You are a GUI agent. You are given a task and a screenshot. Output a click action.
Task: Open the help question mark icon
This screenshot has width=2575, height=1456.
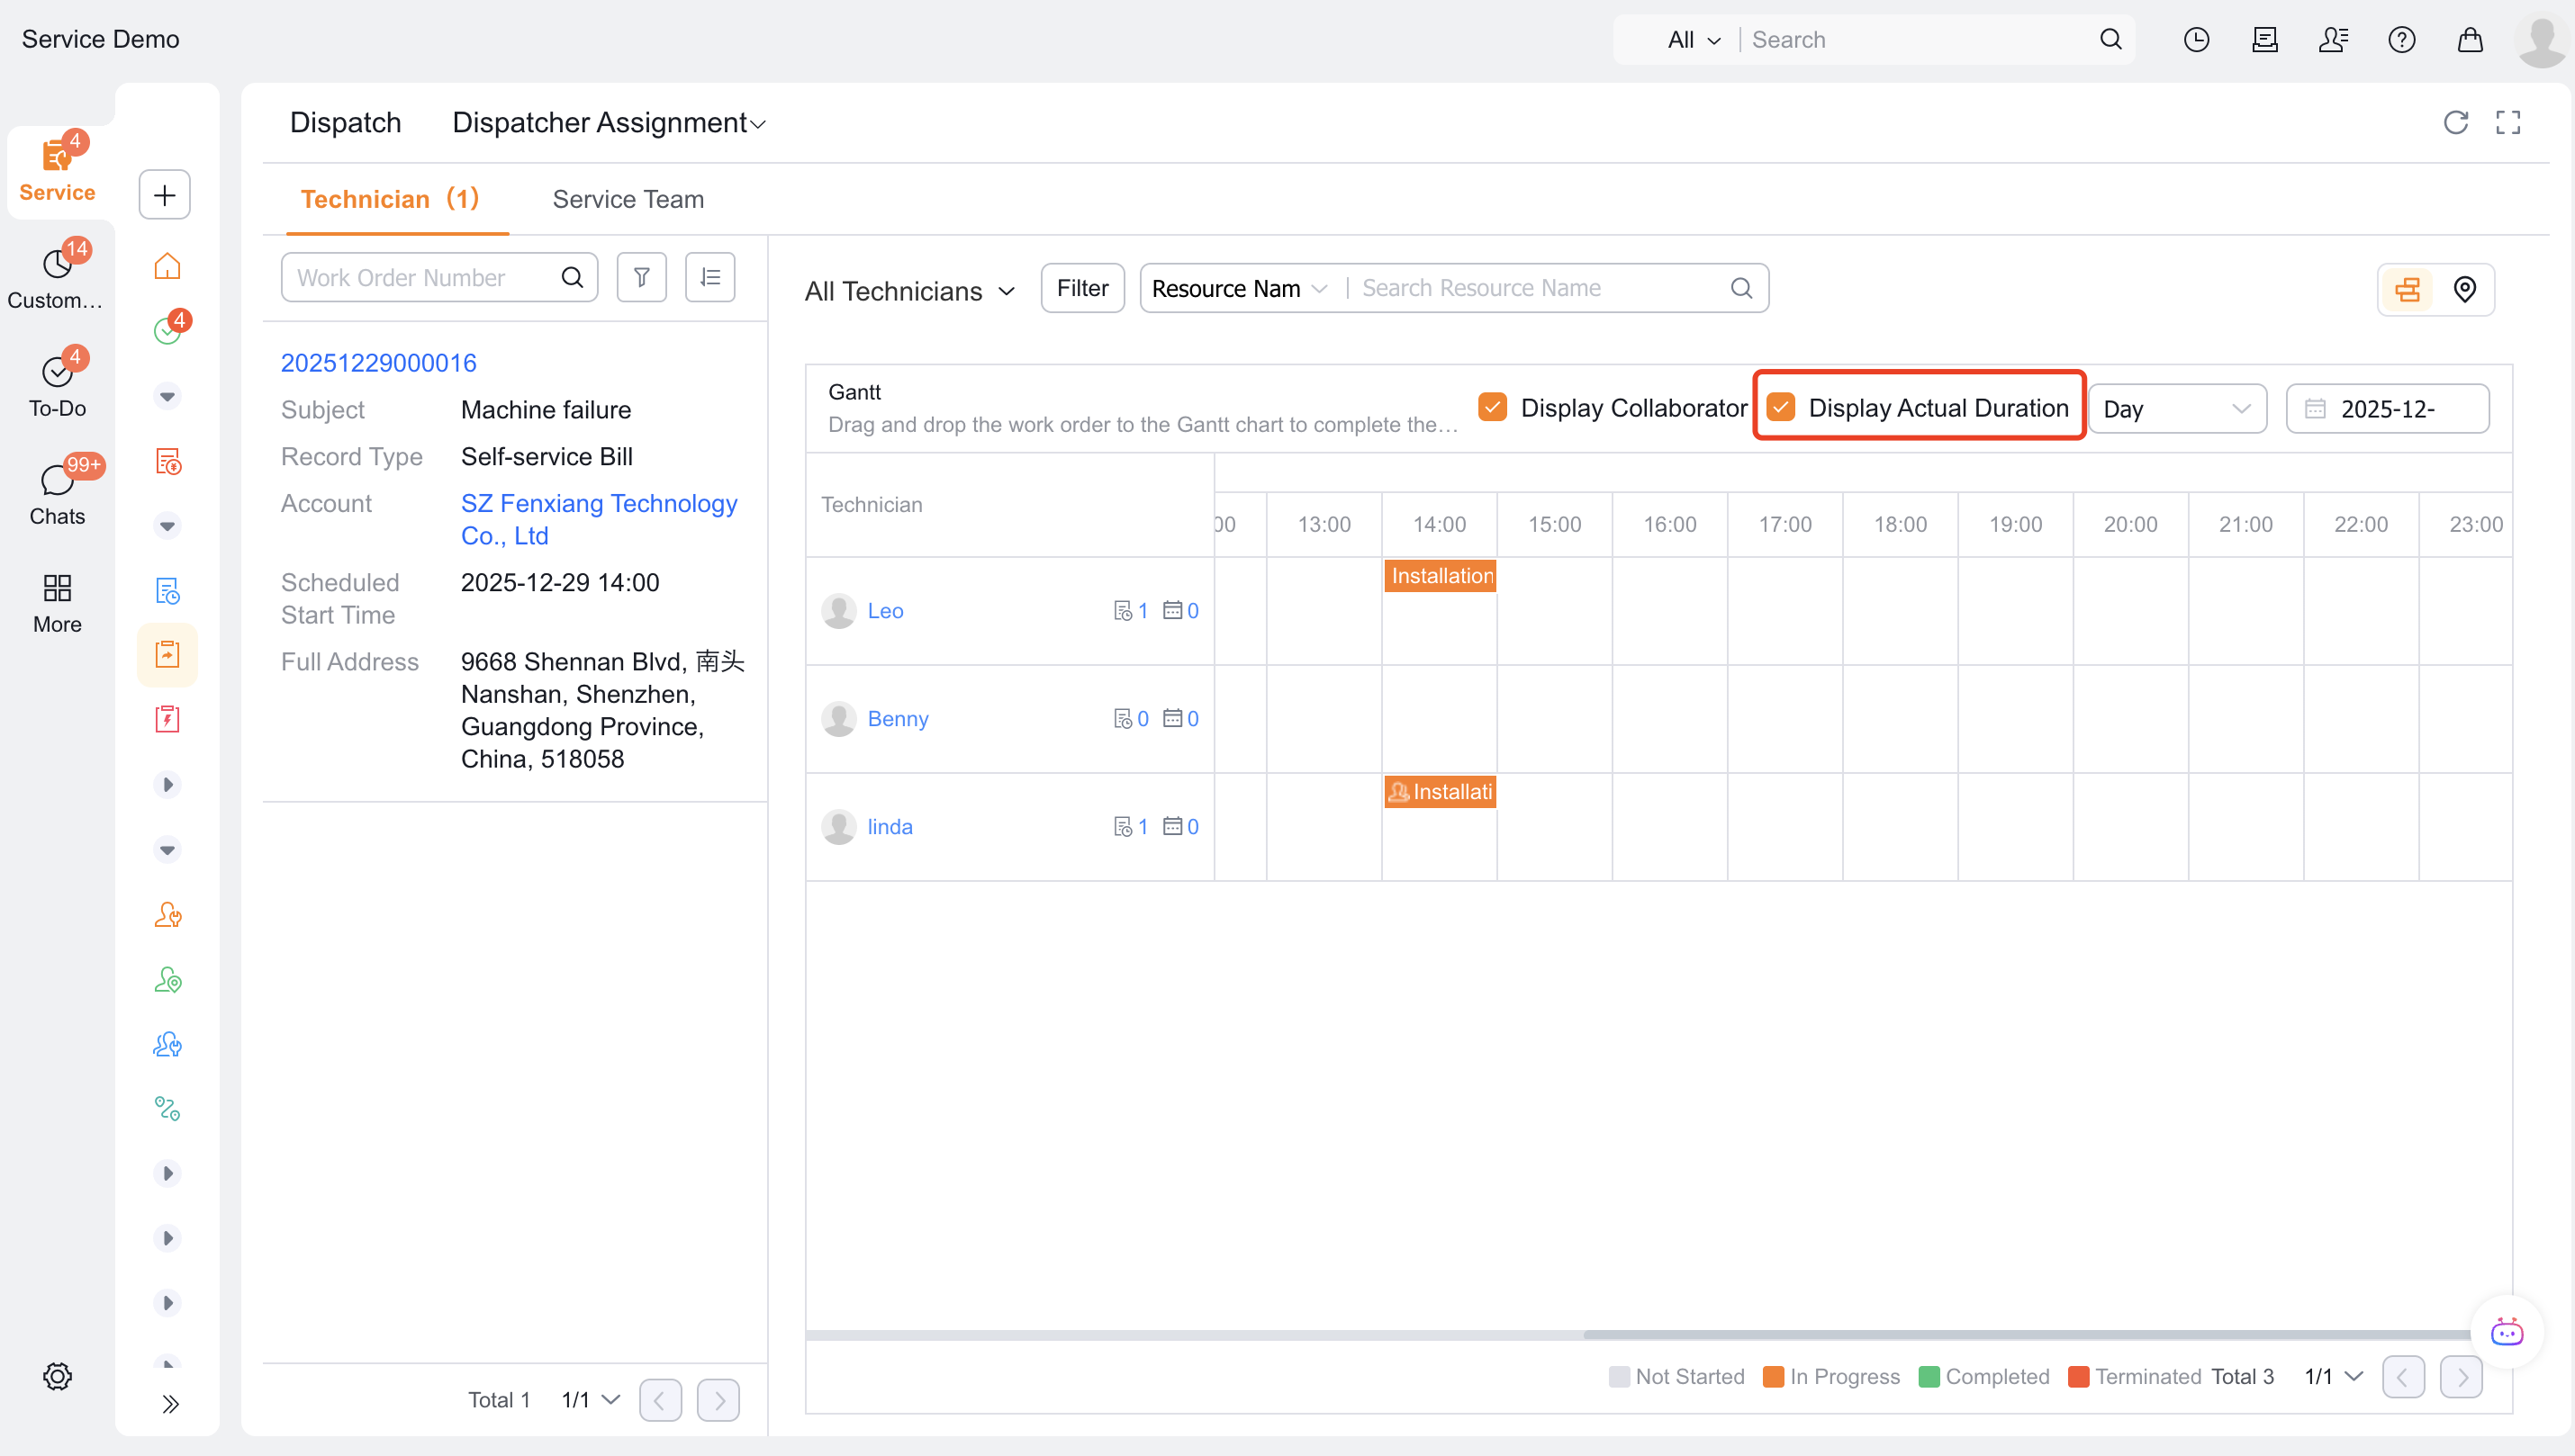pyautogui.click(x=2401, y=39)
